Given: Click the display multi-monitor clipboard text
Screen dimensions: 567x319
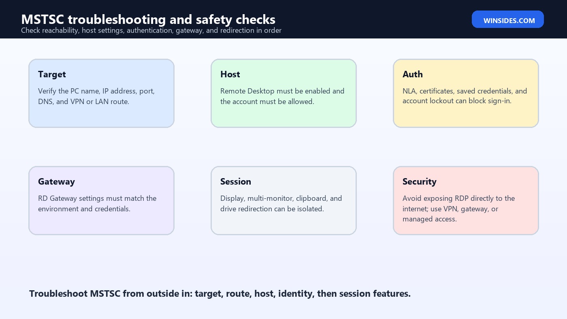Looking at the screenshot, I should pyautogui.click(x=281, y=204).
